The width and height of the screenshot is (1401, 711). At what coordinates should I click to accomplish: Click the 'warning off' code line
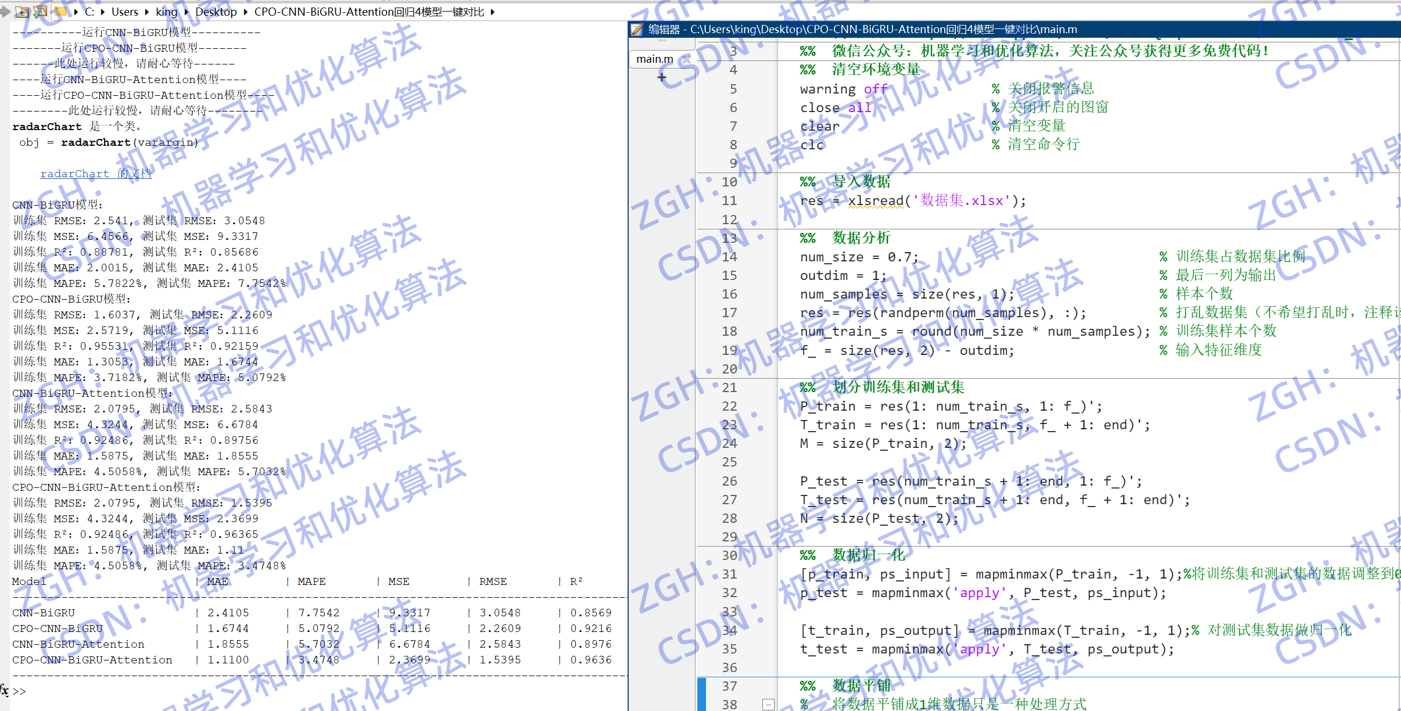click(844, 89)
